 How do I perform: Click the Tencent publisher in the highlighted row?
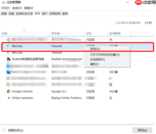(x=57, y=46)
